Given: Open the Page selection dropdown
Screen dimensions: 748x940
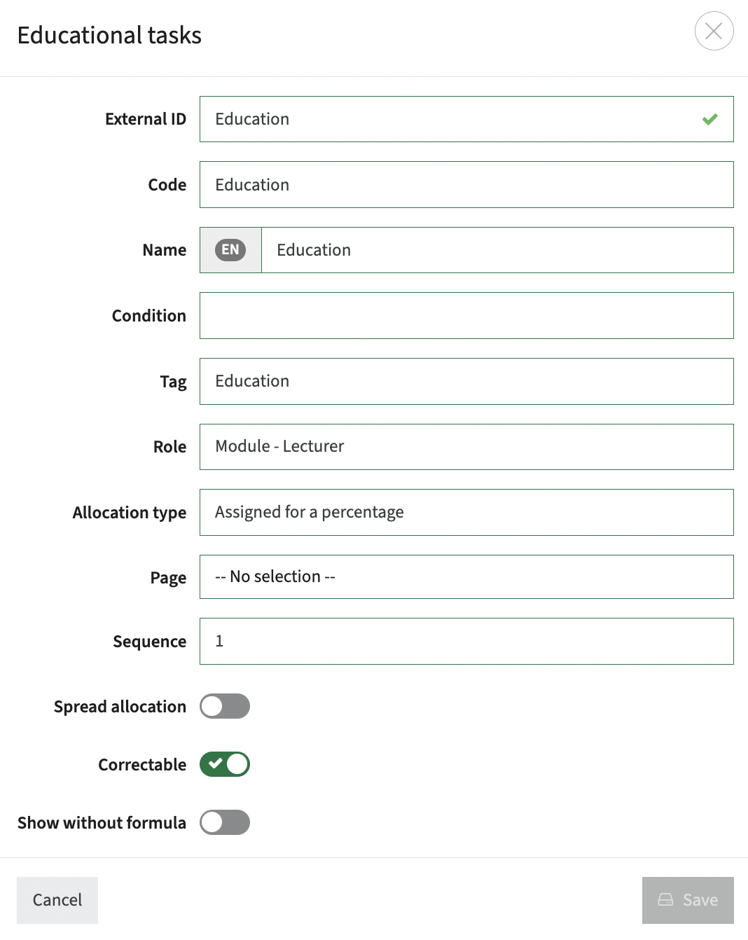Looking at the screenshot, I should [466, 577].
